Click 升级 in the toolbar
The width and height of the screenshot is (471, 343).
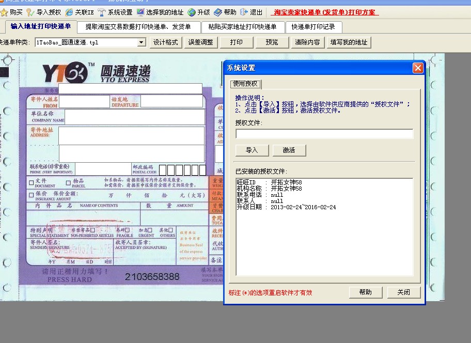pyautogui.click(x=203, y=12)
